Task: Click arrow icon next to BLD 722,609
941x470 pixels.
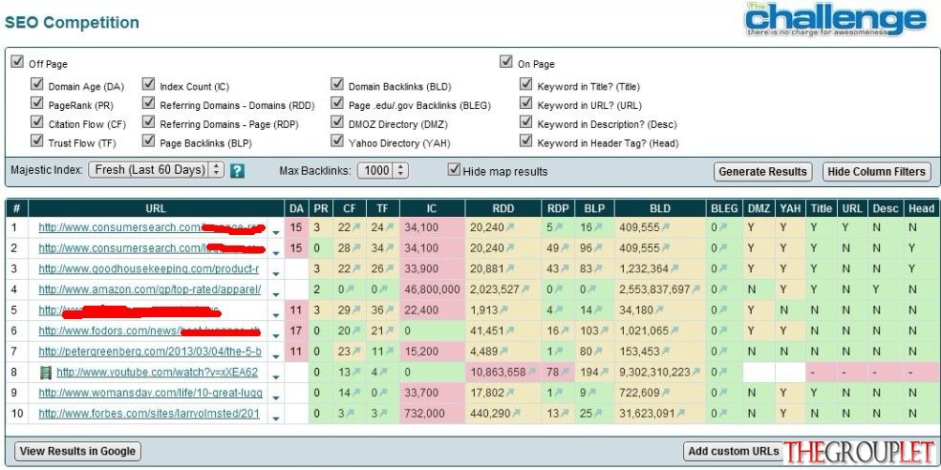Action: tap(665, 394)
